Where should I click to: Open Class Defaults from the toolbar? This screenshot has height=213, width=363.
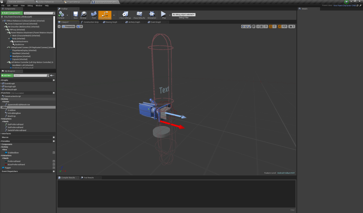tap(139, 15)
